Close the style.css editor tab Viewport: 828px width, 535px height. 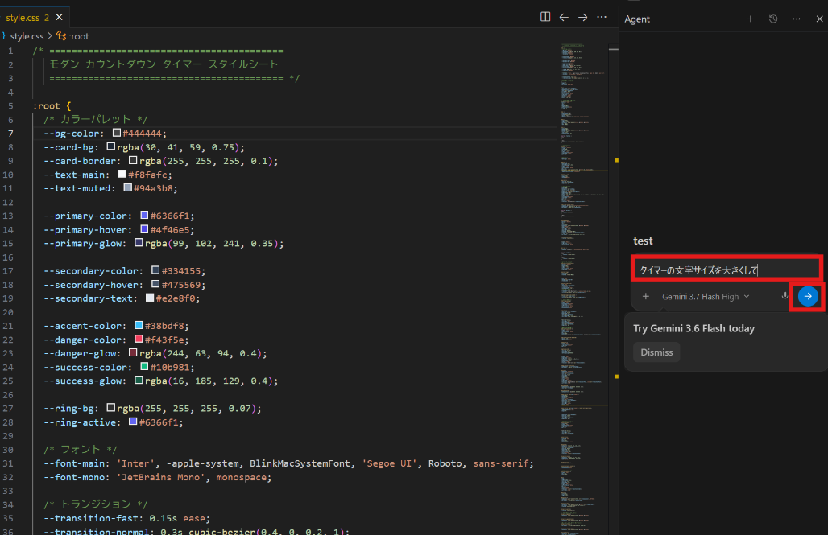(59, 18)
